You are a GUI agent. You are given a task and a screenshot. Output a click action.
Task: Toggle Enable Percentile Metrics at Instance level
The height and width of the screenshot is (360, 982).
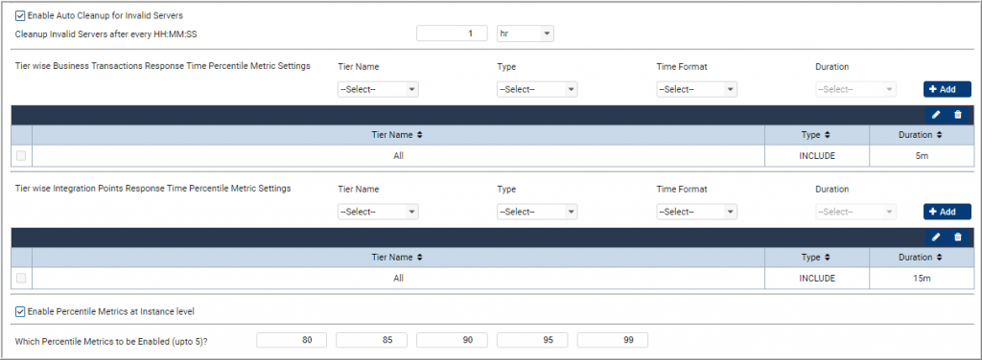click(x=20, y=310)
